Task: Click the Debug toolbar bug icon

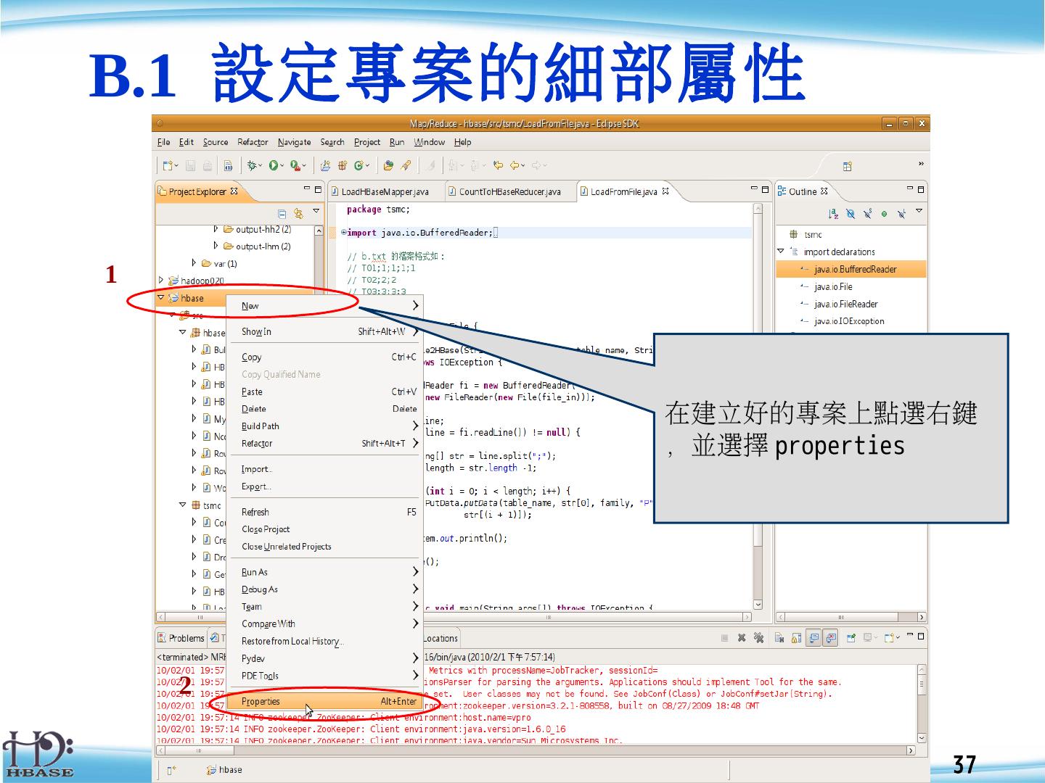Action: pos(253,166)
